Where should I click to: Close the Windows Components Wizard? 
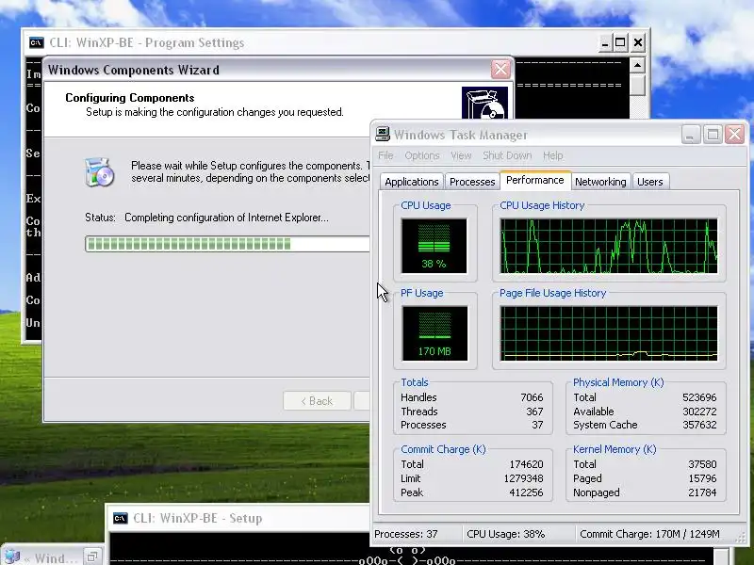pyautogui.click(x=500, y=70)
